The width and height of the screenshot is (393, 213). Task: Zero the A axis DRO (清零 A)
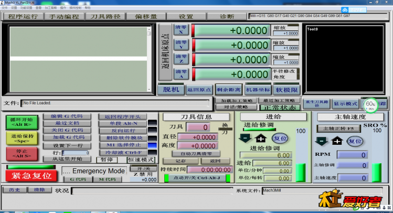tap(181, 74)
